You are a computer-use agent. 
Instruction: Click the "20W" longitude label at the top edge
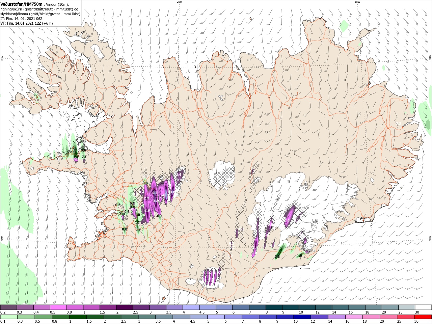[x=180, y=2]
